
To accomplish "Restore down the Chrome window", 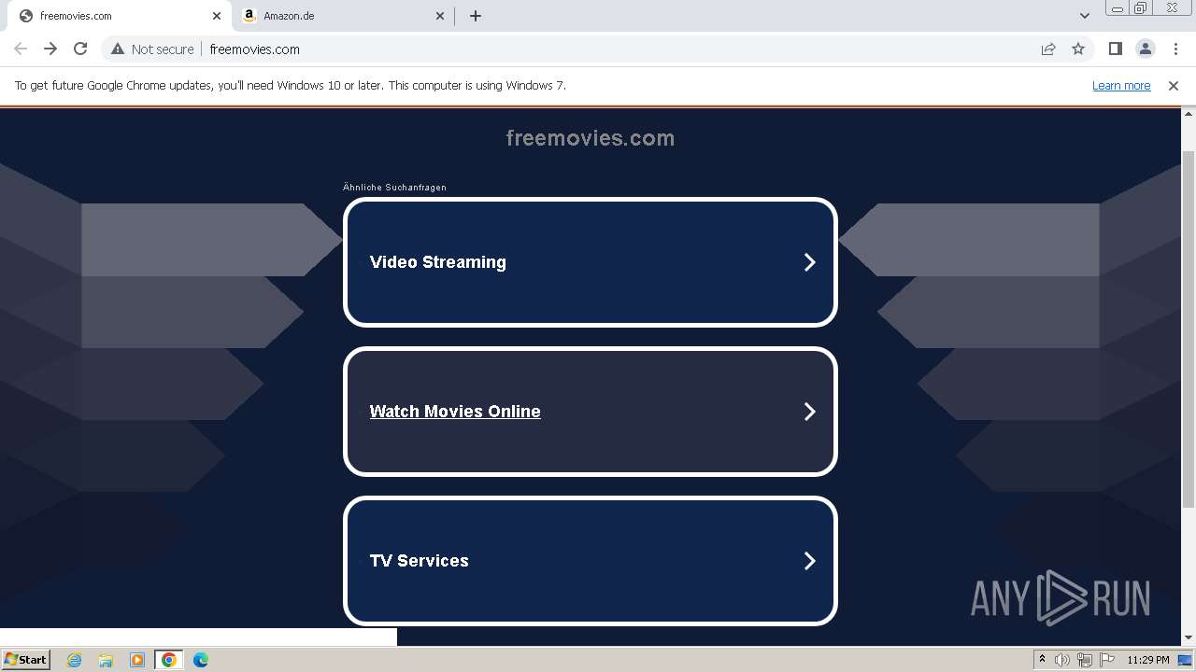I will (x=1141, y=8).
